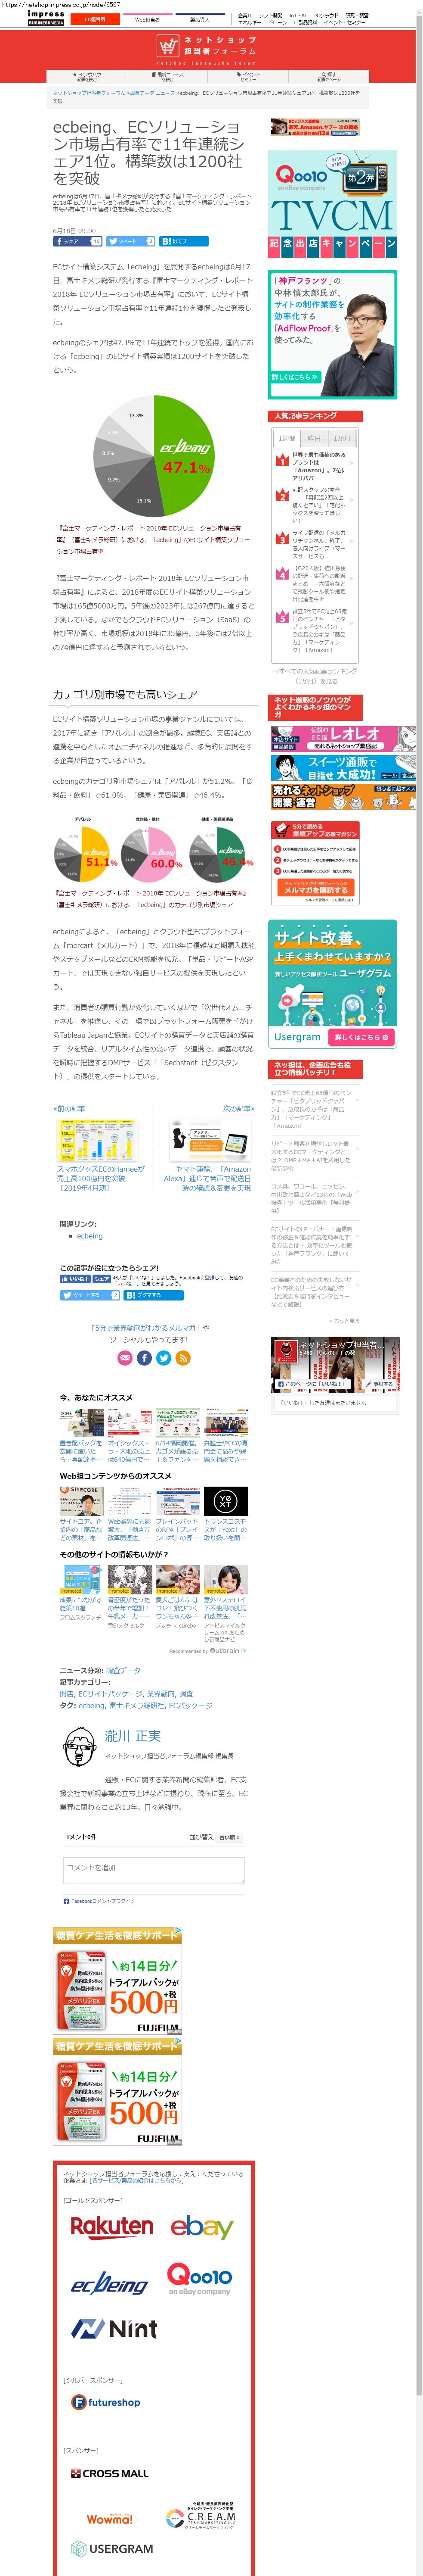Image resolution: width=423 pixels, height=2576 pixels.
Task: Open the related link ecbeing
Action: [x=90, y=1235]
